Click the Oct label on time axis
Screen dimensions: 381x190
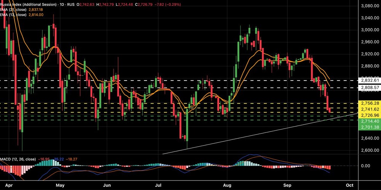350,185
